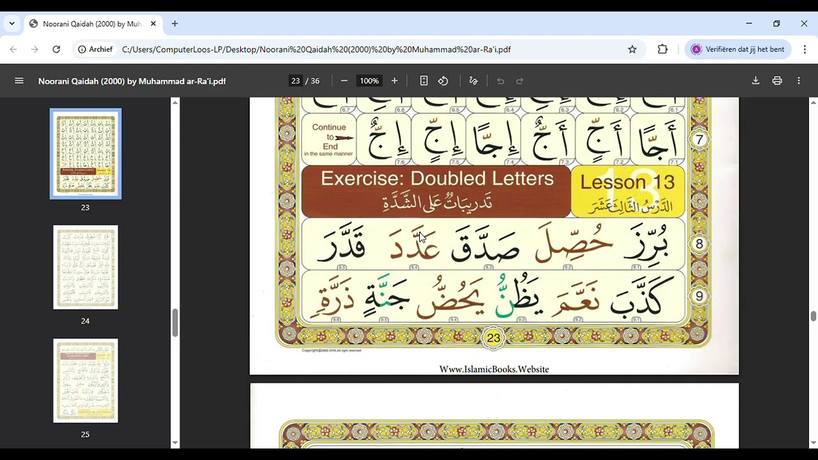
Task: Click the Exercise: Doubled Letters heading
Action: coord(437,178)
